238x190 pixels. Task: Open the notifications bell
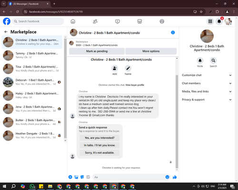tap(219, 21)
